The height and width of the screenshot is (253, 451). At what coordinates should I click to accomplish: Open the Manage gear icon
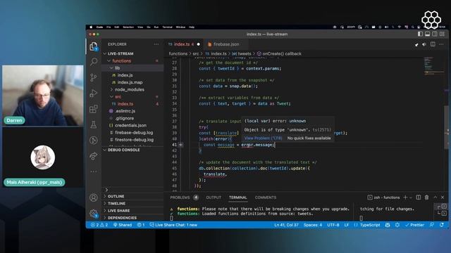pos(94,213)
